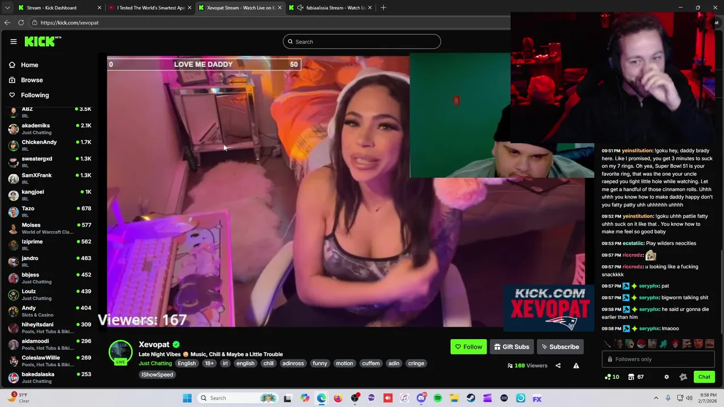Image resolution: width=724 pixels, height=407 pixels.
Task: Open Xevopat's profile avatar
Action: [120, 352]
